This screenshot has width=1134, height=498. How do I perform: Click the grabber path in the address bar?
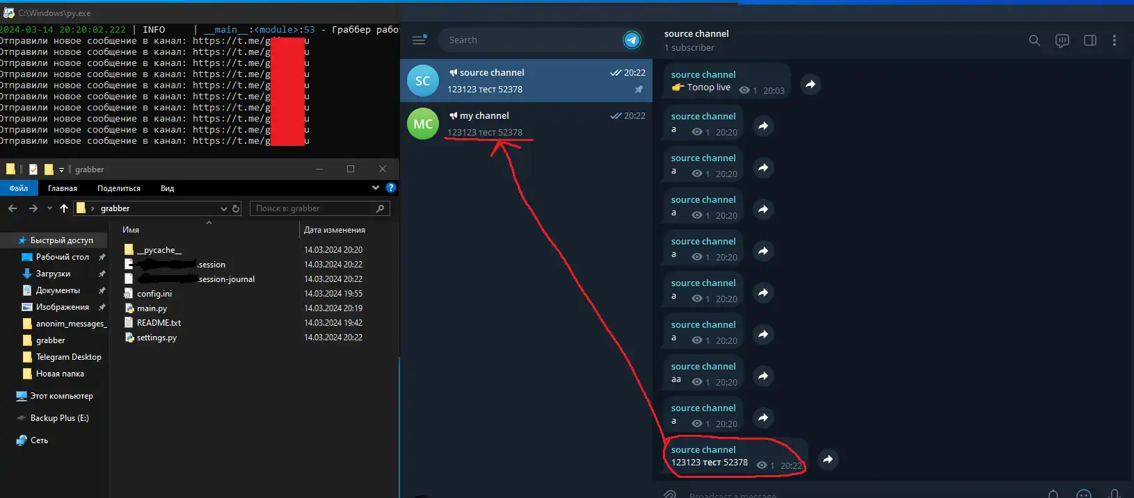click(x=115, y=208)
